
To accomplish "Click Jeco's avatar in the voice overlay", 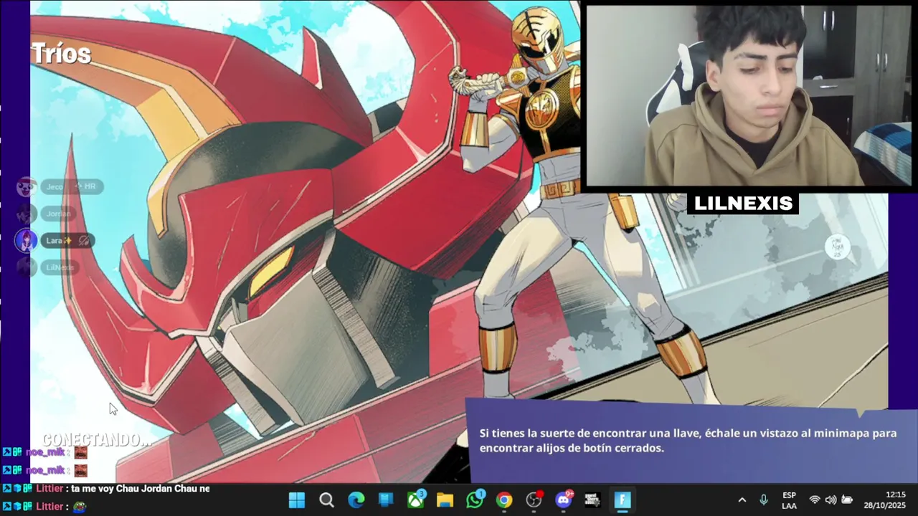I will pyautogui.click(x=27, y=187).
